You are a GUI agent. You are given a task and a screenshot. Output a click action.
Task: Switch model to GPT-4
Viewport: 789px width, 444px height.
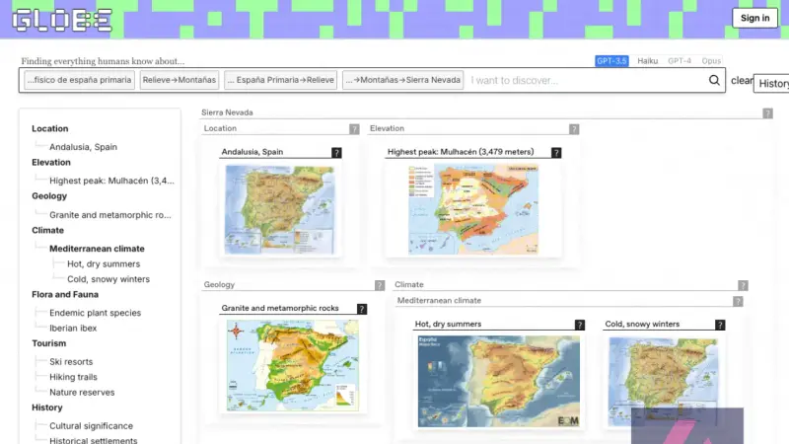680,61
